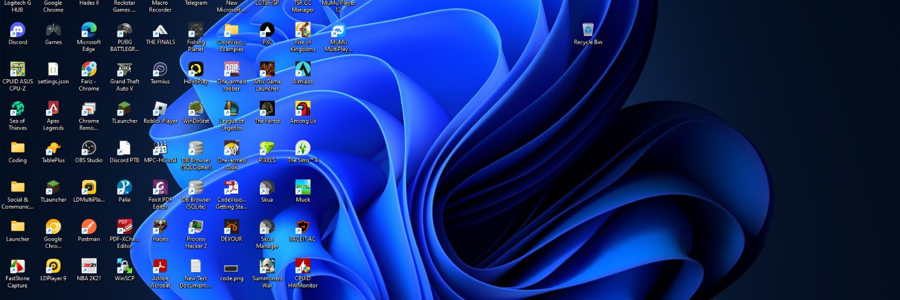The height and width of the screenshot is (300, 900).
Task: Select the PIXELS gem icon
Action: (267, 148)
